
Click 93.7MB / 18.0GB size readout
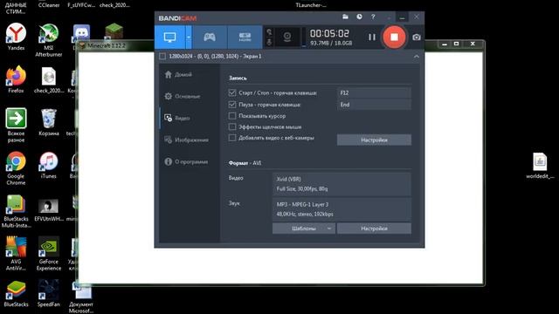coord(331,43)
